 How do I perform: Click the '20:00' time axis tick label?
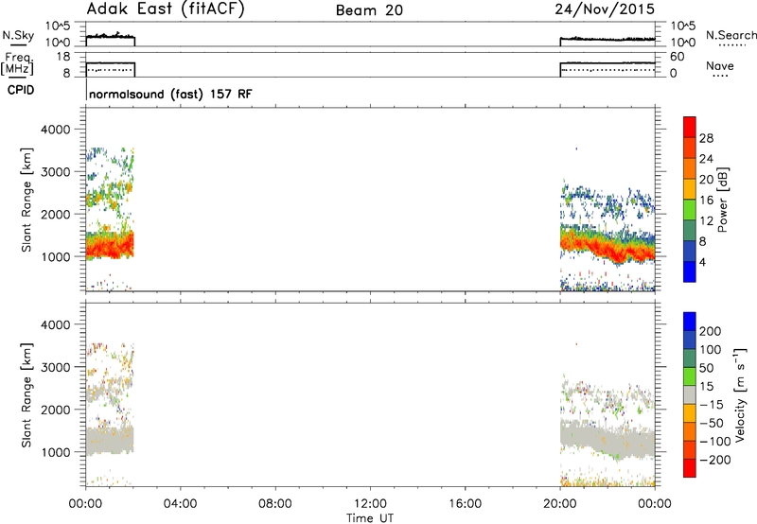tap(560, 504)
